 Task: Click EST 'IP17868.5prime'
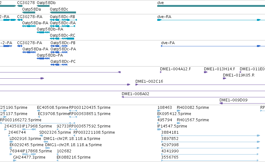(37, 151)
